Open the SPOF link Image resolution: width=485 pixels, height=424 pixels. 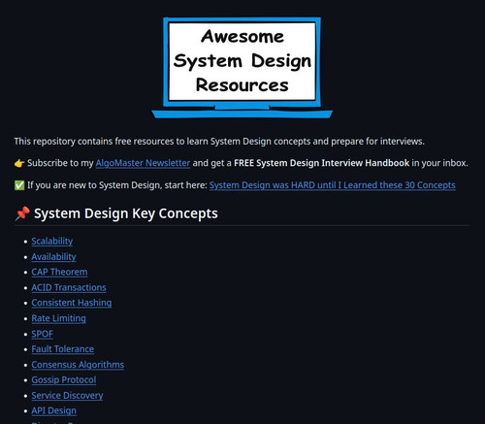click(42, 334)
